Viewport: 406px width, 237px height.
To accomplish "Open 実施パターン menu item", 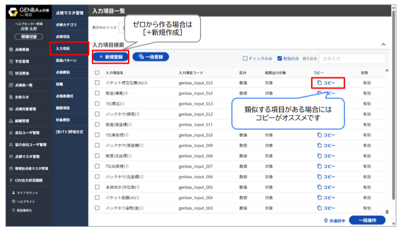I will click(x=66, y=61).
